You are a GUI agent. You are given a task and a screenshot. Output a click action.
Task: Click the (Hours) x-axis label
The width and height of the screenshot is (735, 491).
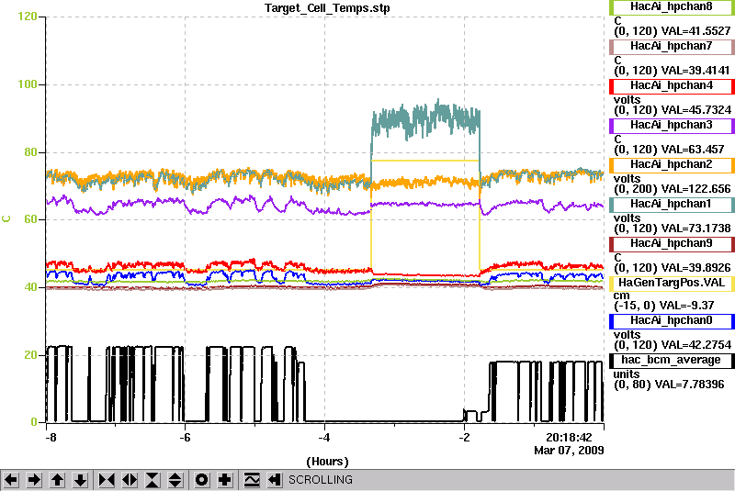[x=327, y=462]
